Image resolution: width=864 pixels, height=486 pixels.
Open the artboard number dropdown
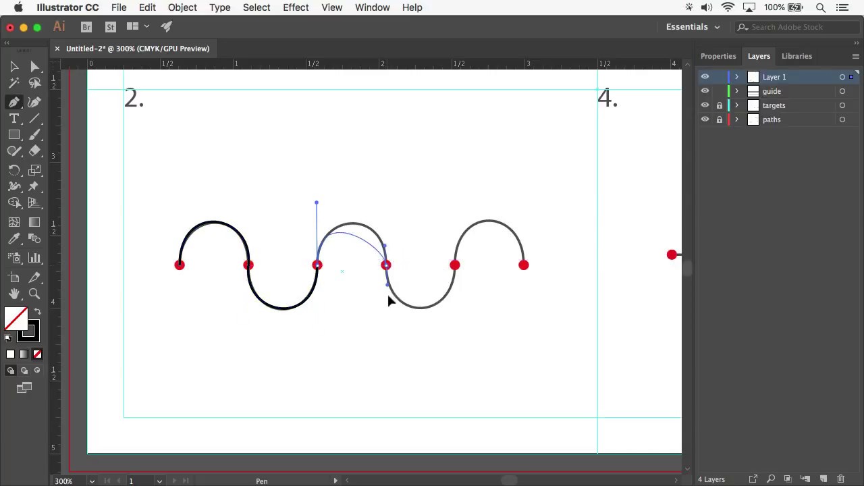pos(159,481)
